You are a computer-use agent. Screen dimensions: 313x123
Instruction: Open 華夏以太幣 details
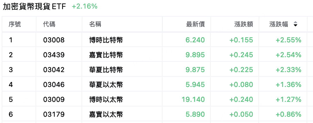[x=106, y=85]
